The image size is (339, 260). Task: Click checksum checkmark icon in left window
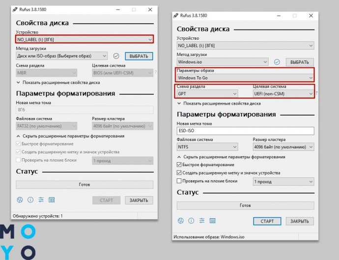(x=116, y=56)
